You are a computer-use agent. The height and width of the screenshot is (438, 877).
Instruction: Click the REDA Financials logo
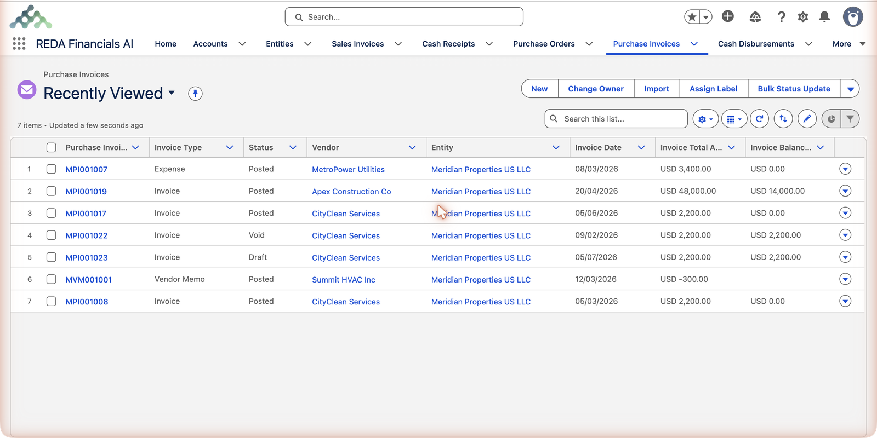[31, 17]
